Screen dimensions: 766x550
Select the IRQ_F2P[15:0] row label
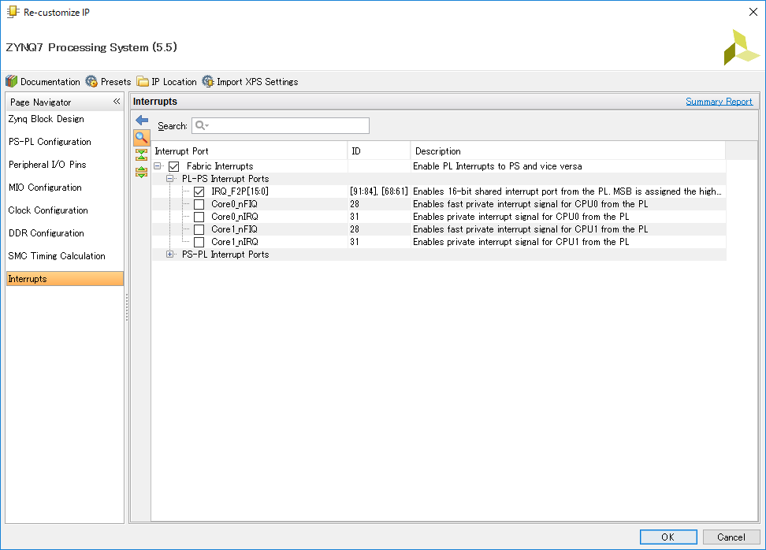(240, 191)
